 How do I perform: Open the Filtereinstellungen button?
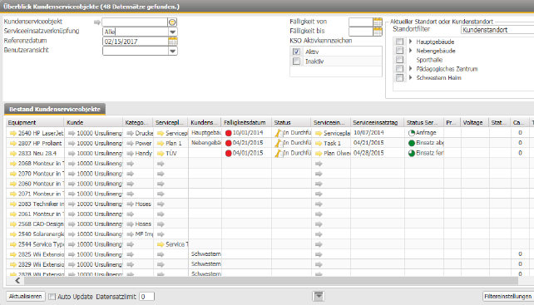(x=508, y=297)
